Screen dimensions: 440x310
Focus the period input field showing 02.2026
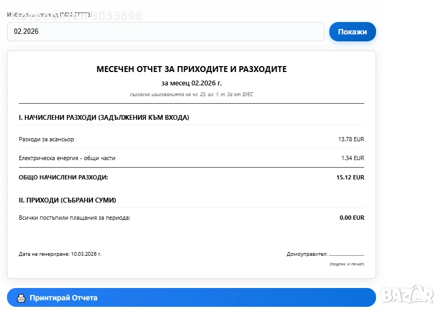(165, 32)
